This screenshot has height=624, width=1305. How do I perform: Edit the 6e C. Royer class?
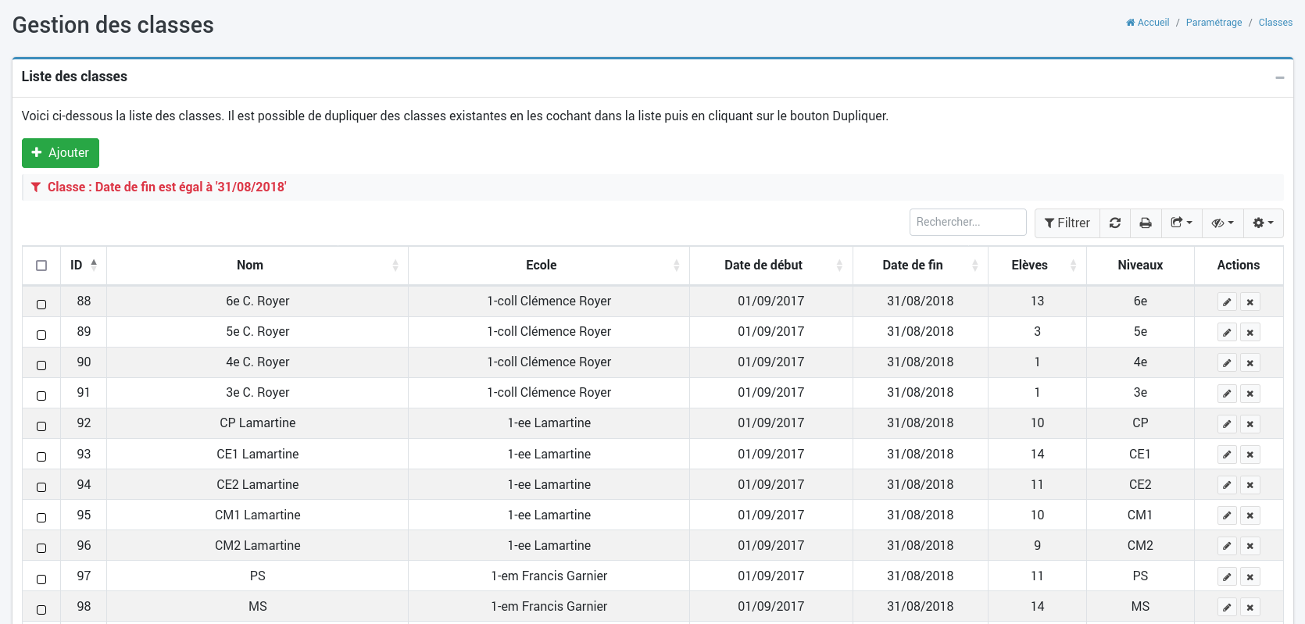pos(1227,302)
